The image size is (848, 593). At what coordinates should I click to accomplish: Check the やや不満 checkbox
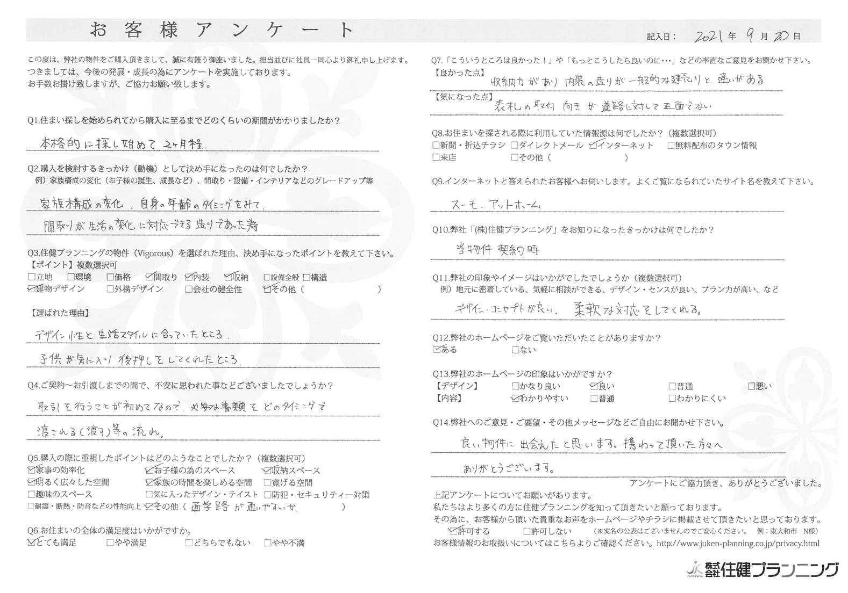click(267, 543)
